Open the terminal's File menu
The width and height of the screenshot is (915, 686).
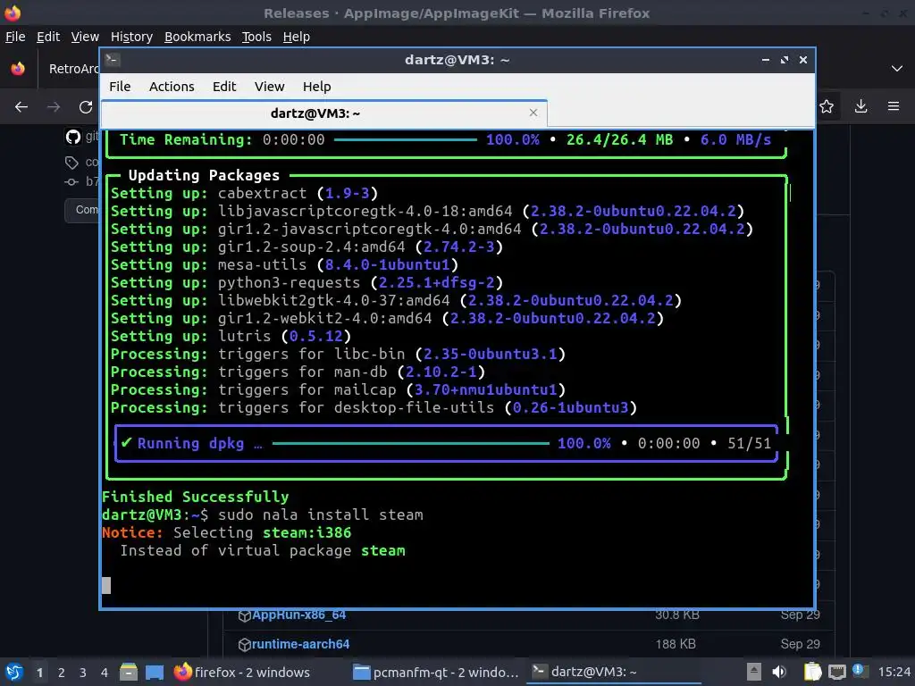tap(120, 87)
